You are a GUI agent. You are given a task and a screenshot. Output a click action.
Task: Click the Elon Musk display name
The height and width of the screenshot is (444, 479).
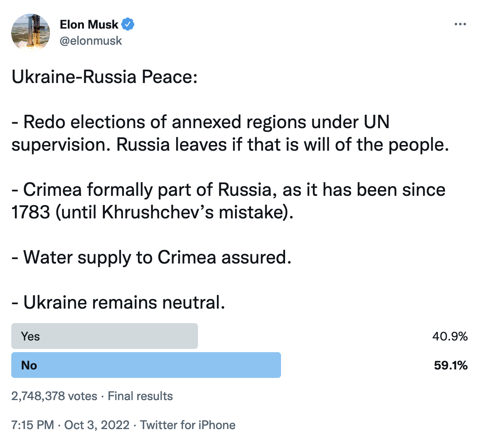[x=89, y=25]
